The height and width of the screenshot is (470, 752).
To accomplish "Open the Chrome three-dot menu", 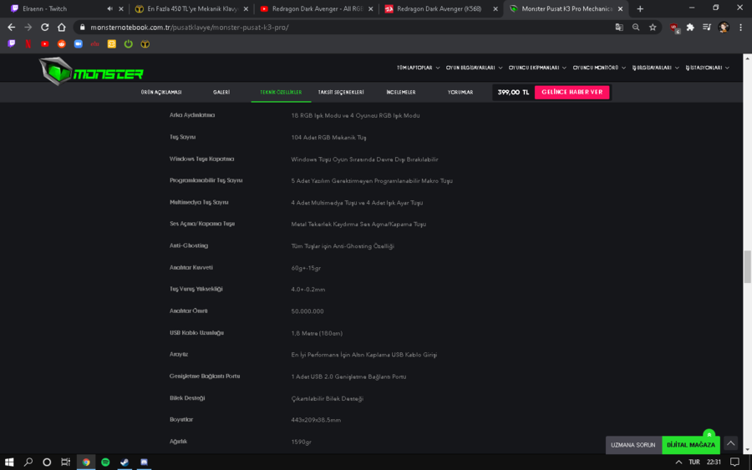I will 740,28.
